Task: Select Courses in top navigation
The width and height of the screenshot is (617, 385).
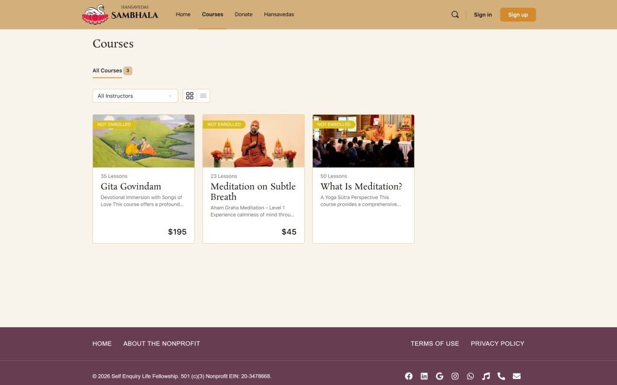Action: tap(213, 14)
